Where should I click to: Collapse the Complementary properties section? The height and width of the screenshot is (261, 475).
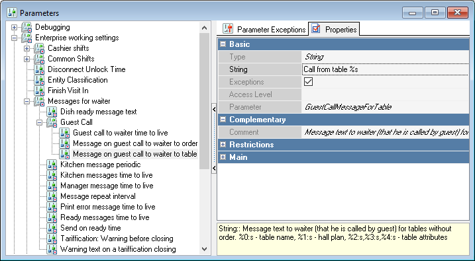pos(223,120)
